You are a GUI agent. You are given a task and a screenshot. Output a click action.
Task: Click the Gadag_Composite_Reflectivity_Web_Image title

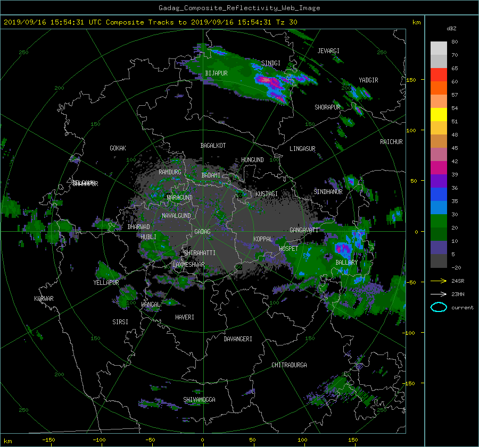[239, 8]
